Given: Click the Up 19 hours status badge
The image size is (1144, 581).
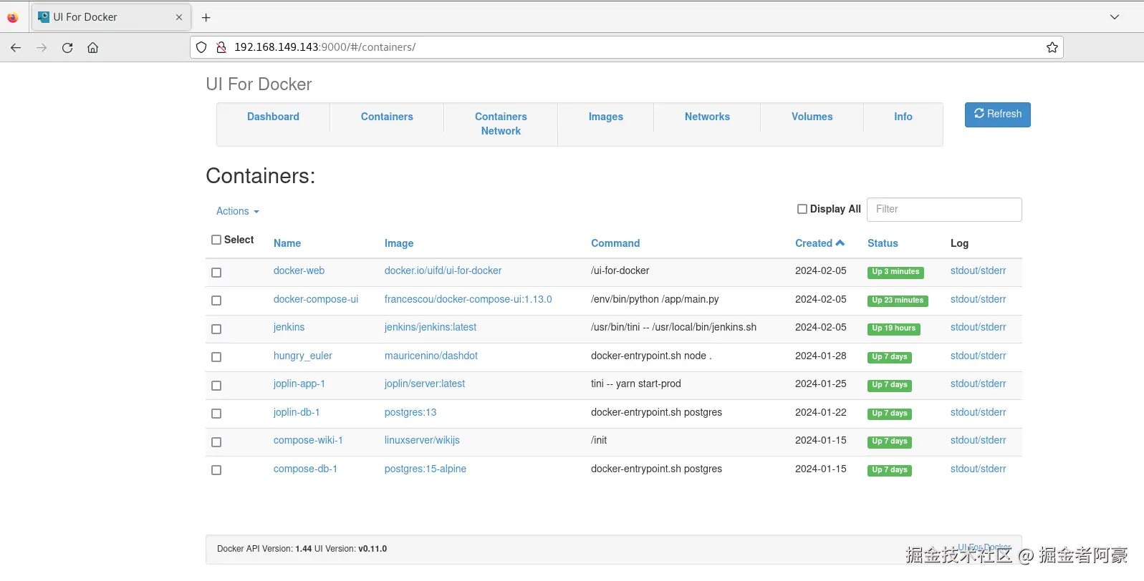Looking at the screenshot, I should [893, 328].
